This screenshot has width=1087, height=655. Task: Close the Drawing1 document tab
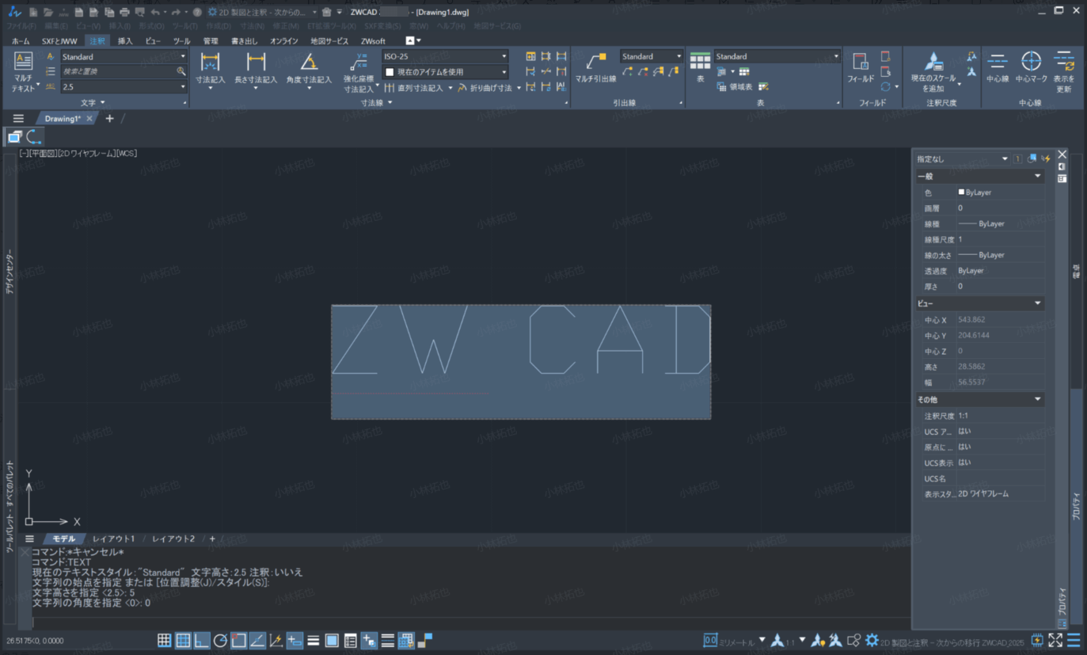89,119
